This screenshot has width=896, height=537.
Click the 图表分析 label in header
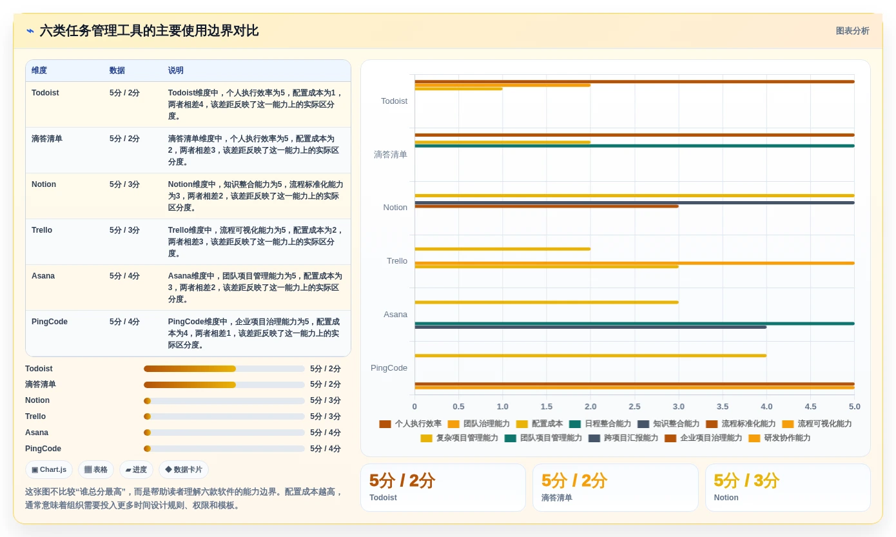click(x=852, y=31)
